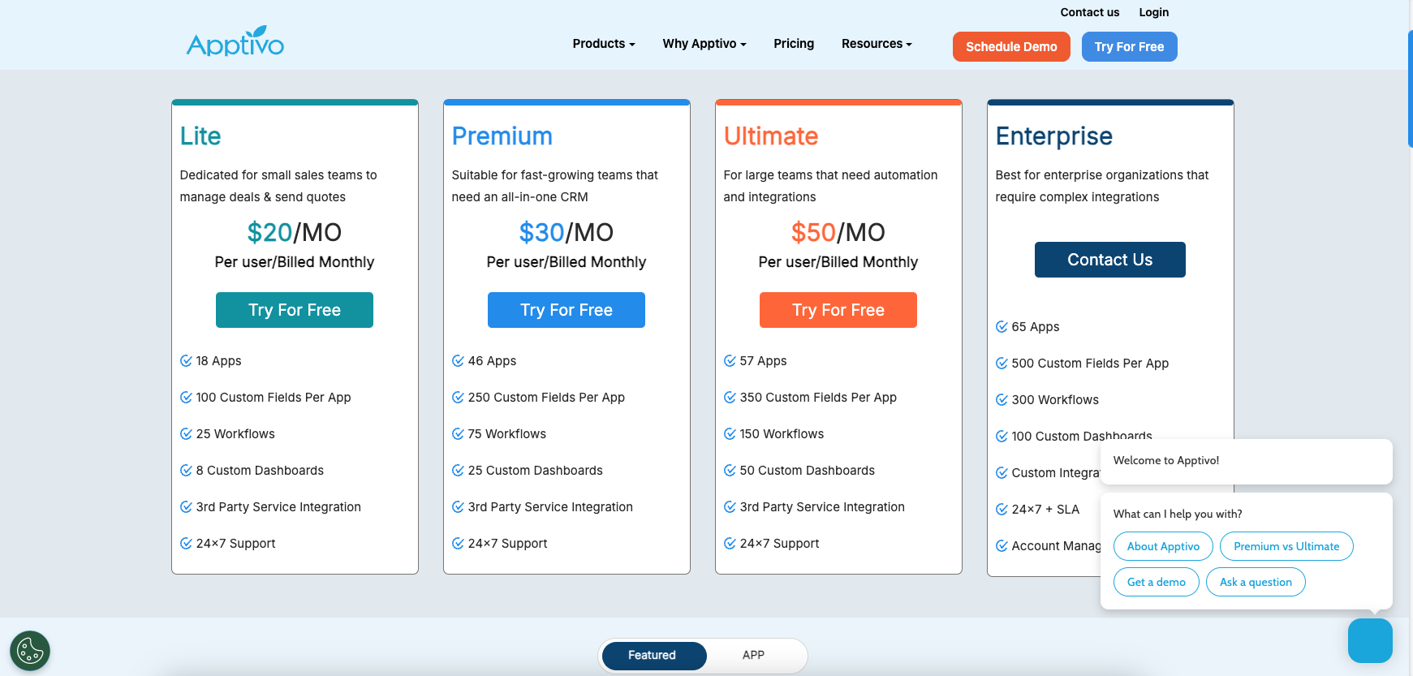The width and height of the screenshot is (1413, 676).
Task: Expand the Resources dropdown menu
Action: [877, 44]
